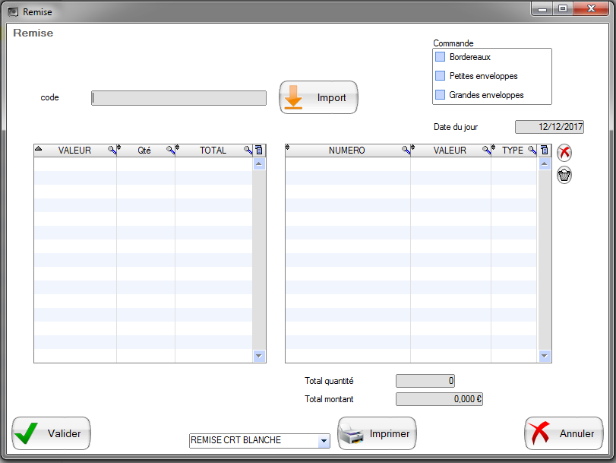Click the trash basket icon beside the table
The height and width of the screenshot is (463, 616).
[564, 175]
